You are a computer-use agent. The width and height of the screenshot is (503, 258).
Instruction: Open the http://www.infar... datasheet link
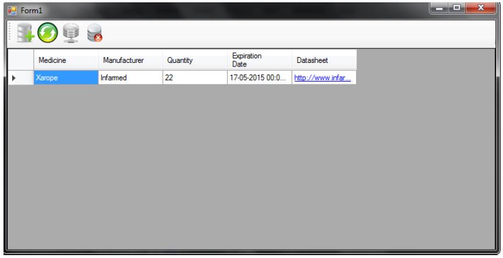[x=322, y=78]
